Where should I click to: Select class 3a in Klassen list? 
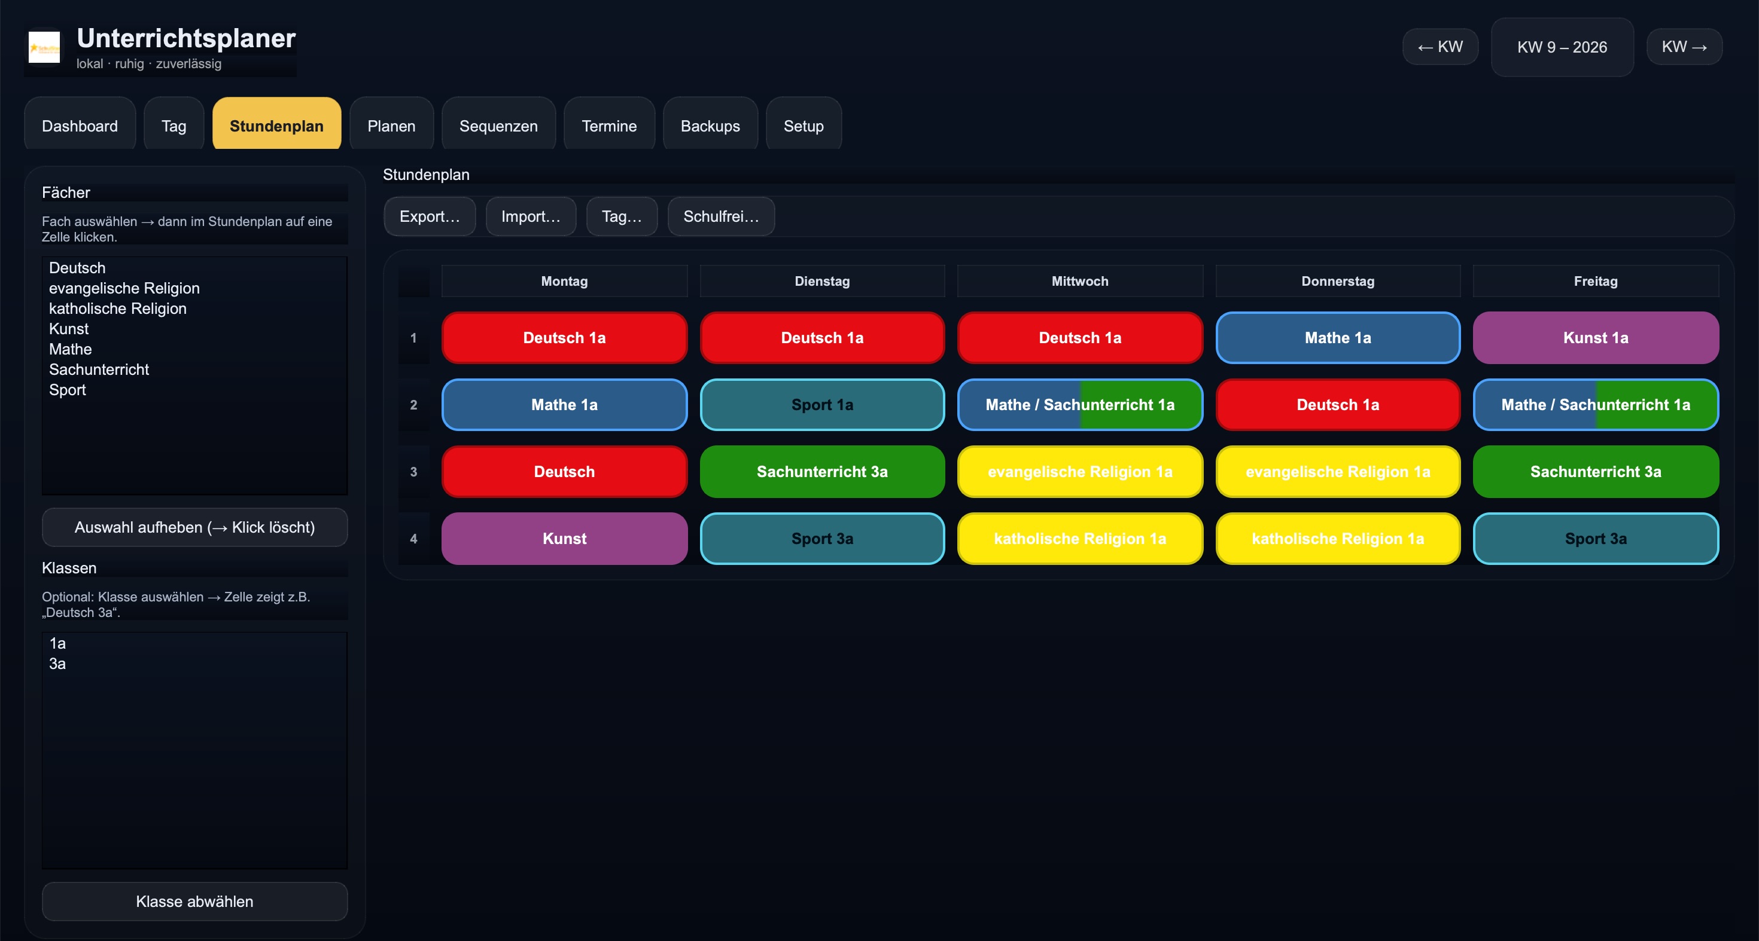(x=57, y=663)
